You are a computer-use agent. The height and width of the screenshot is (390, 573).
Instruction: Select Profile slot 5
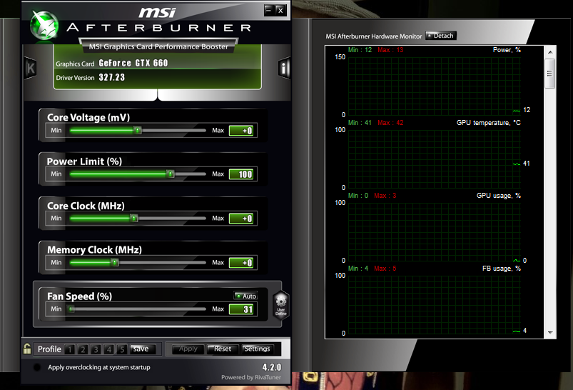[122, 349]
